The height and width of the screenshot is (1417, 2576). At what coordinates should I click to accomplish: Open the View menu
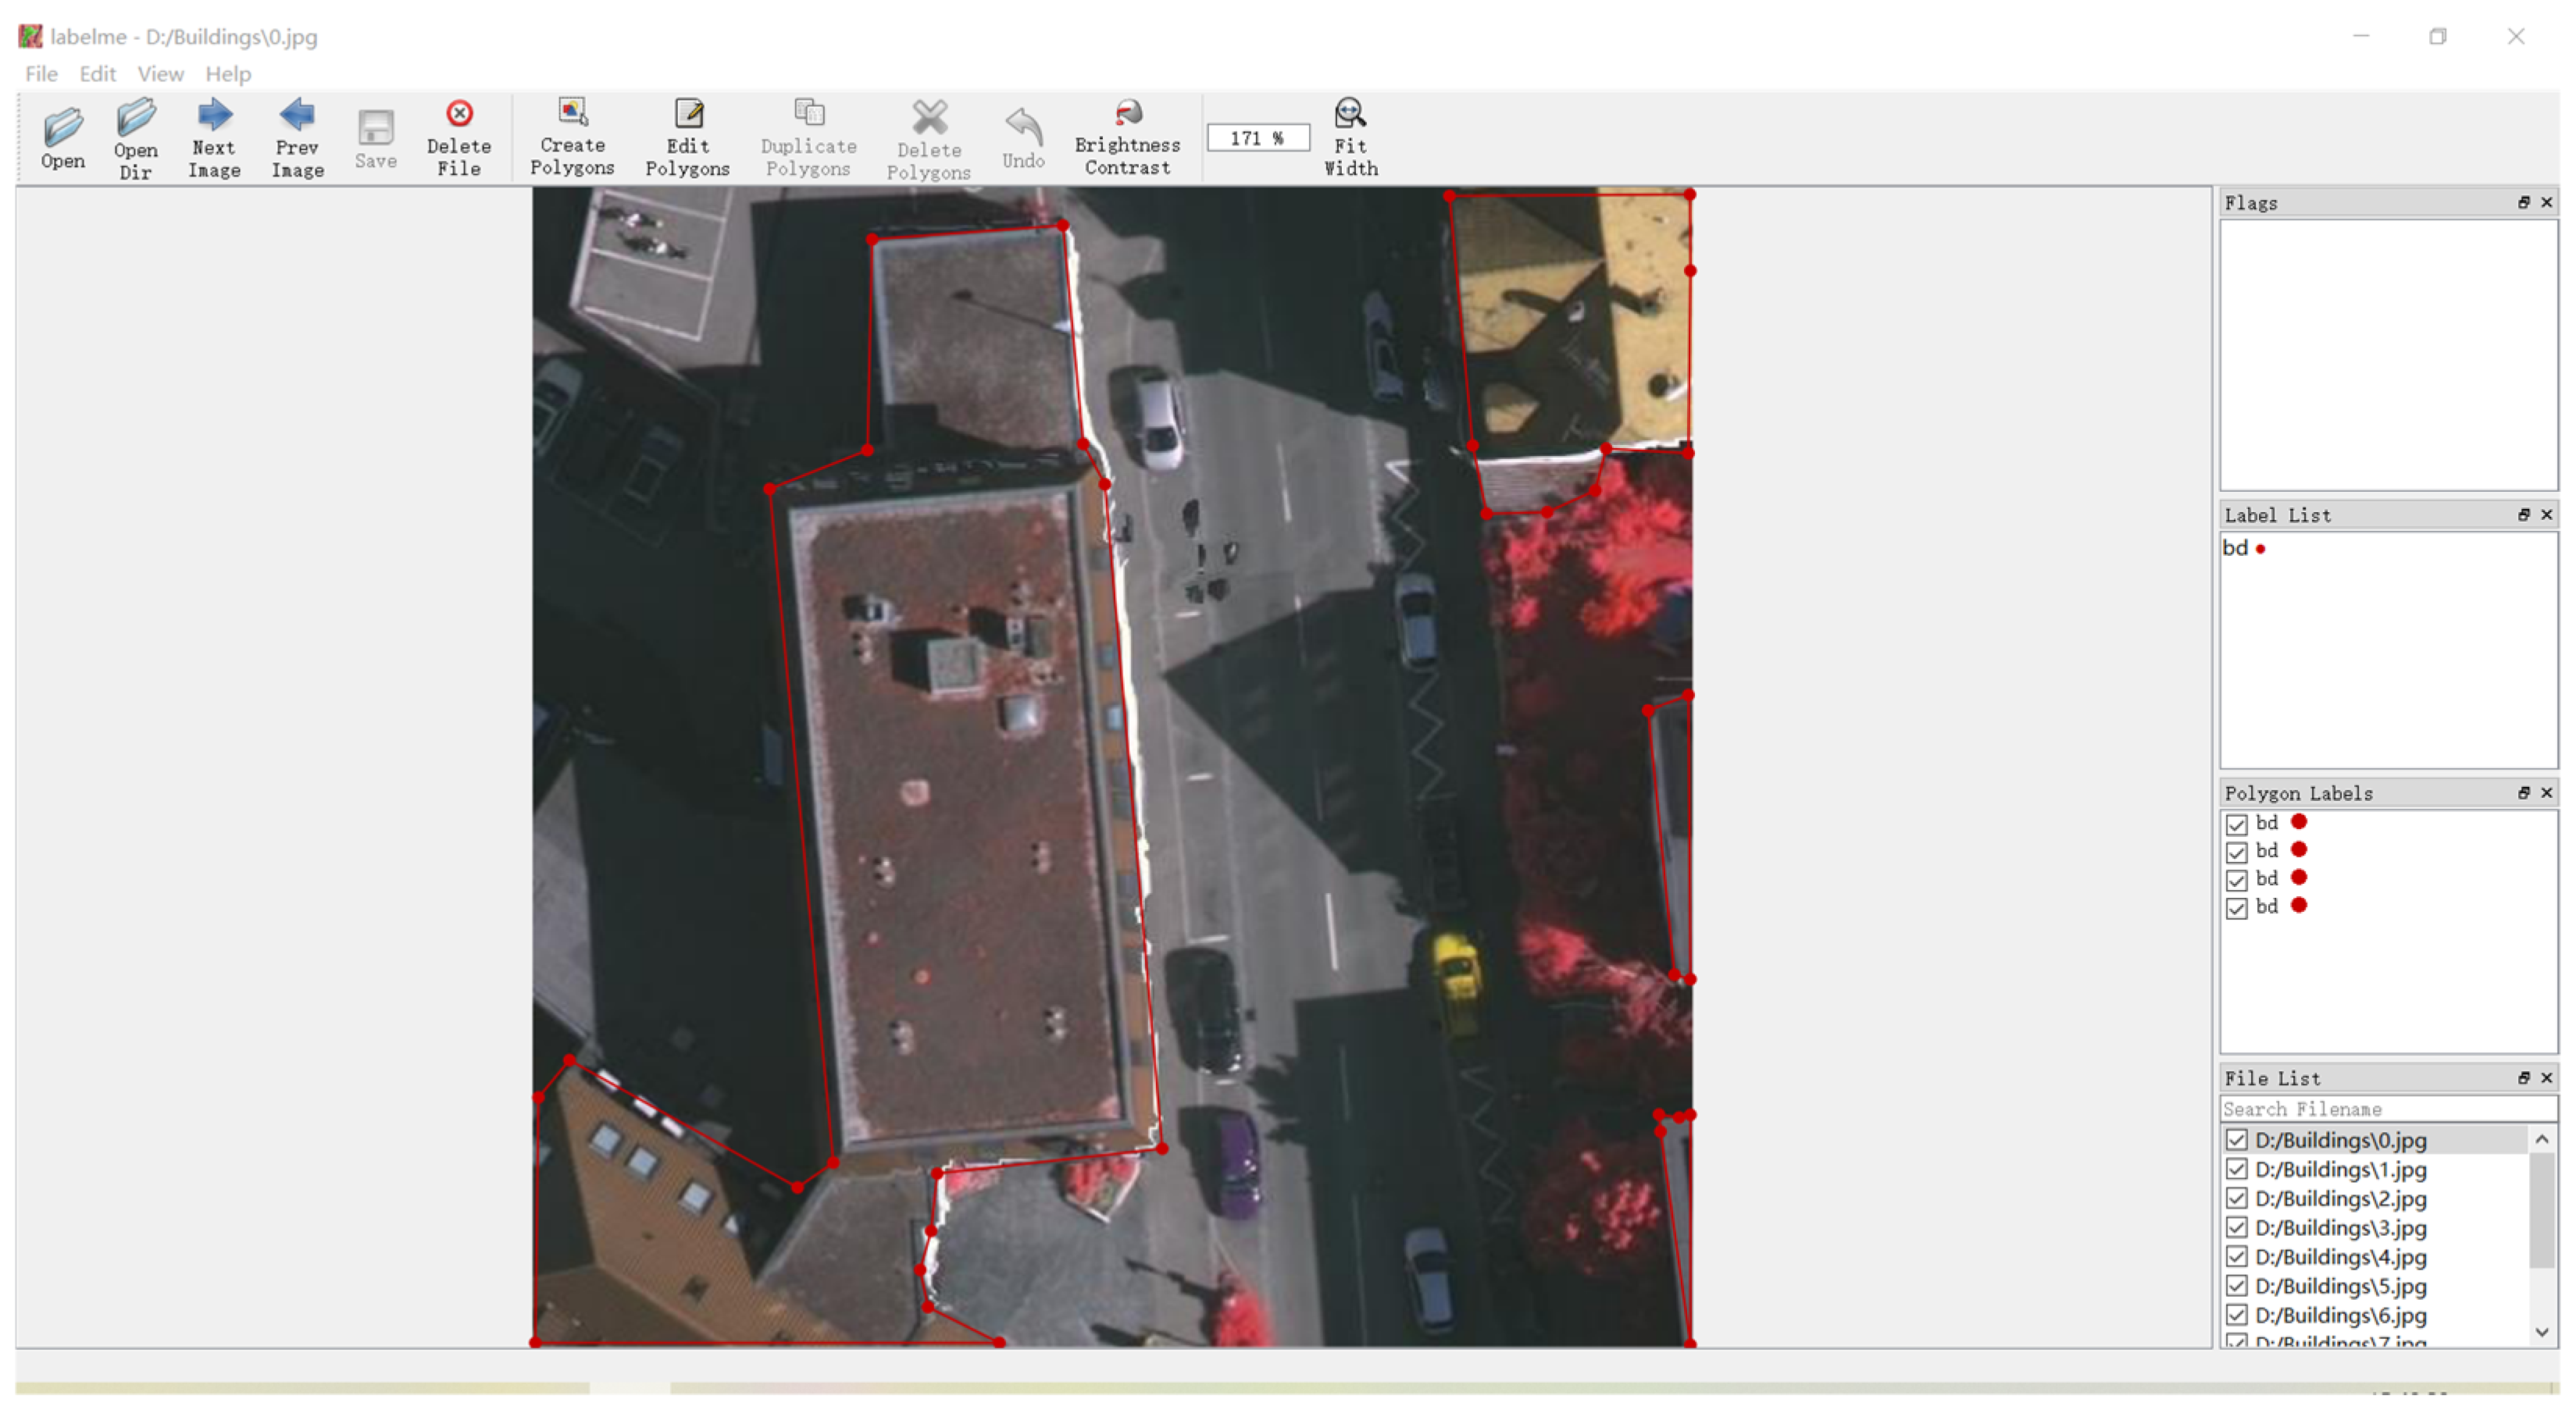click(160, 74)
